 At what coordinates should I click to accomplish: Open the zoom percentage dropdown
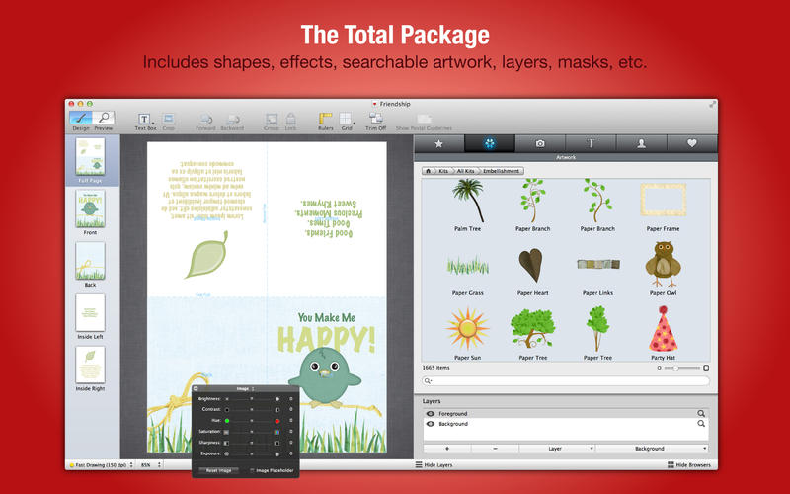[x=150, y=465]
